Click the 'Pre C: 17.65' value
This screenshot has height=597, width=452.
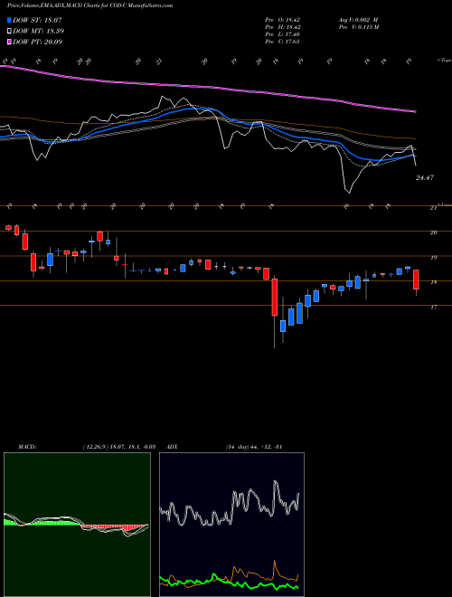coord(283,42)
